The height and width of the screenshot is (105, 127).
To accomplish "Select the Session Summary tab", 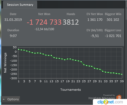I will pyautogui.click(x=20, y=5).
